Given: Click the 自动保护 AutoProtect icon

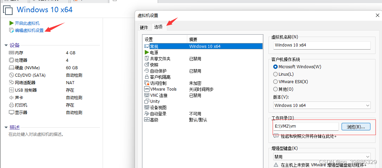Looking at the screenshot, I should click(x=147, y=71).
